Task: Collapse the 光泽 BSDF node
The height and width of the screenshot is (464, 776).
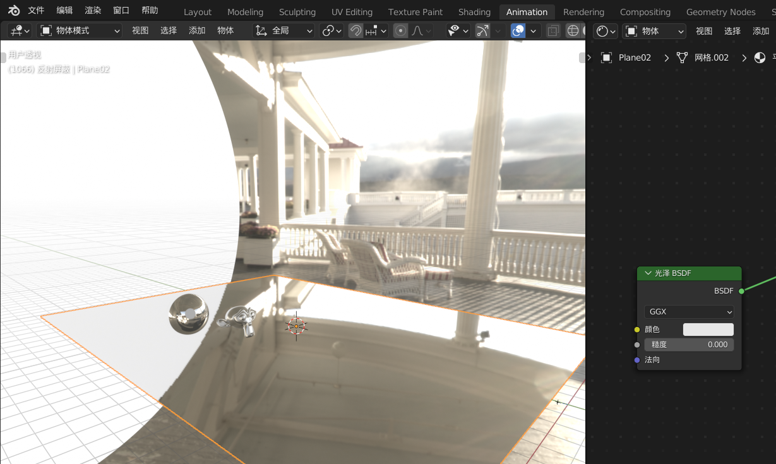Action: click(648, 273)
